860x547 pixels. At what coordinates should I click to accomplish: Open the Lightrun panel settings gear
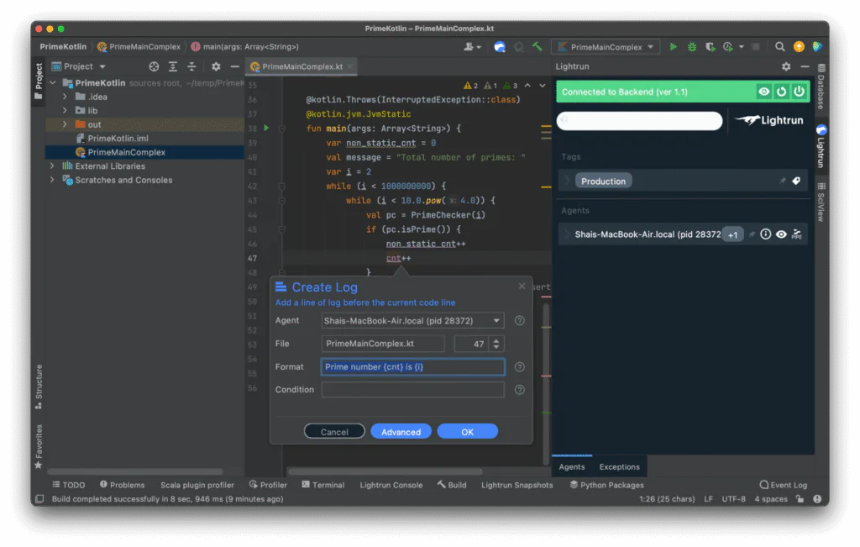tap(786, 66)
